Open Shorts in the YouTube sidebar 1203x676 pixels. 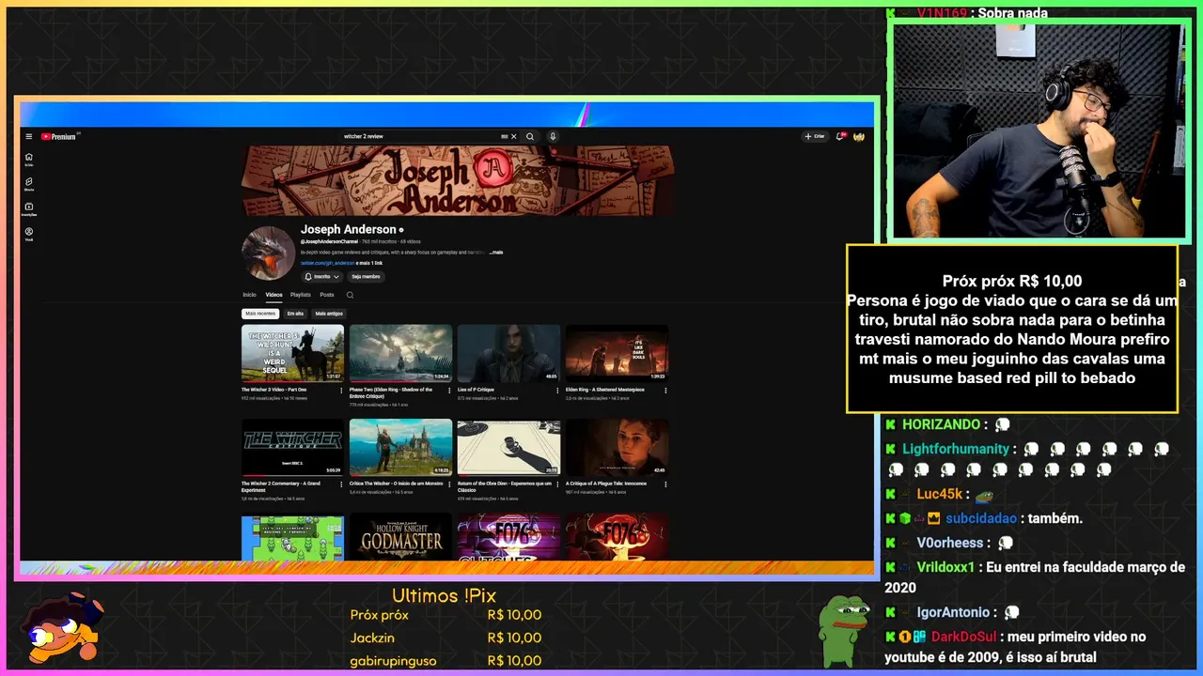(x=29, y=184)
